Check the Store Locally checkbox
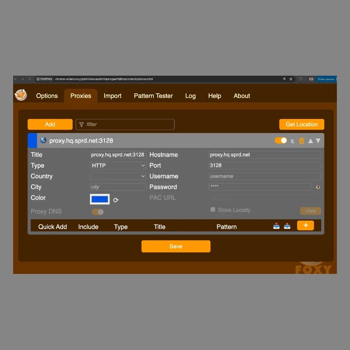This screenshot has height=350, width=350. click(x=213, y=210)
